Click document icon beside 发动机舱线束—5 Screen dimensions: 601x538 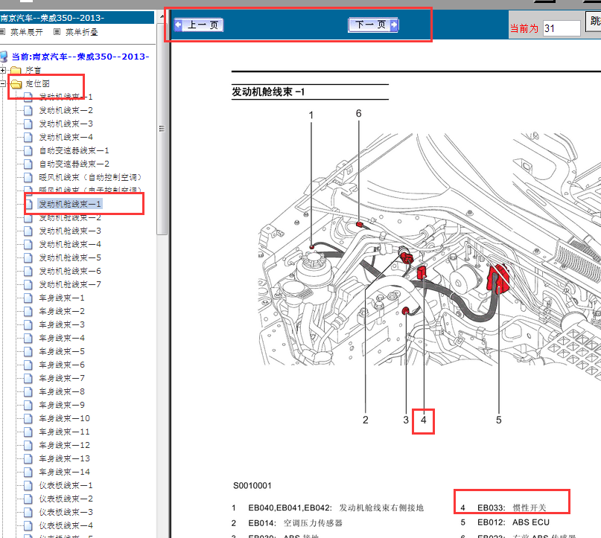pos(28,257)
